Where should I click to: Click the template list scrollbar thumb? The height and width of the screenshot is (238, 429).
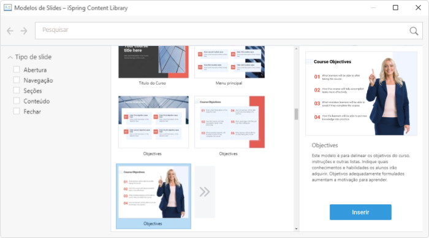pos(296,114)
